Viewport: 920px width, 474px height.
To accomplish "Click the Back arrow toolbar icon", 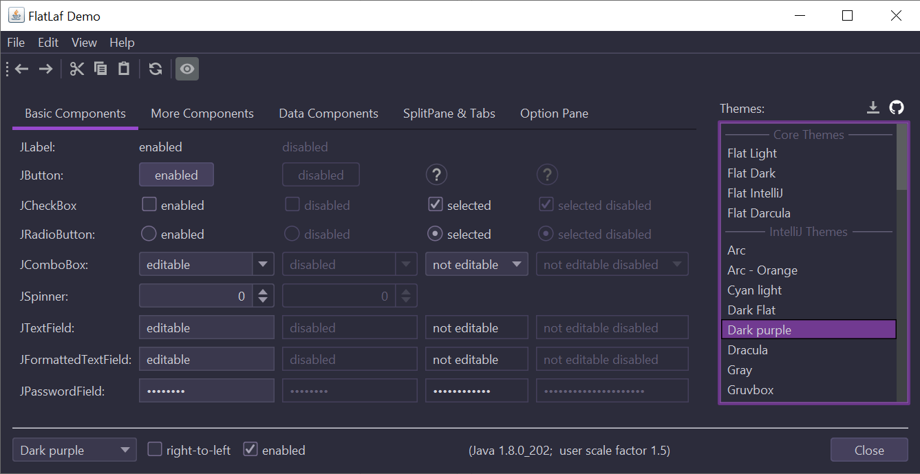I will [x=22, y=69].
